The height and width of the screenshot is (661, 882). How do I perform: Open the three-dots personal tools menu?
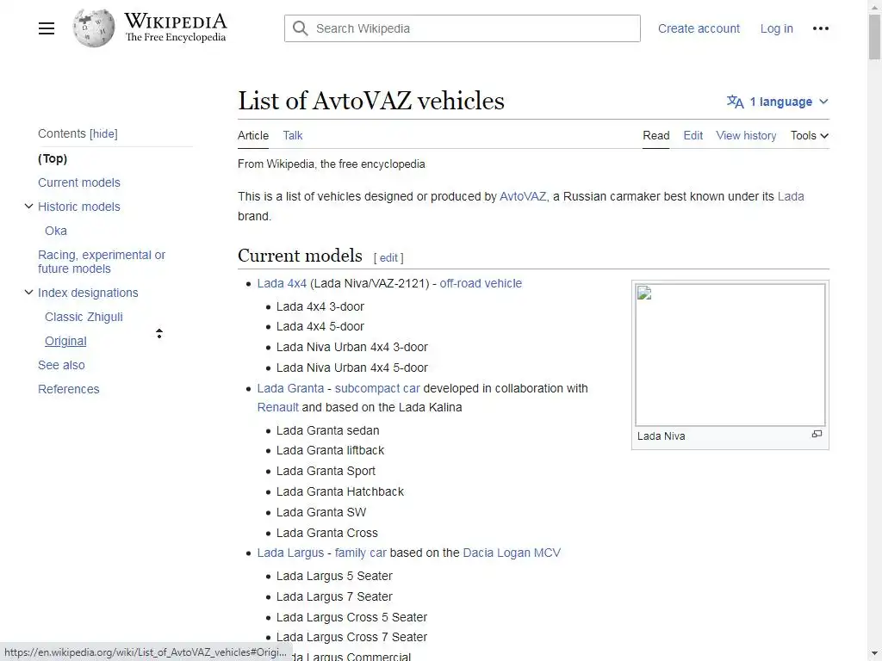[821, 28]
